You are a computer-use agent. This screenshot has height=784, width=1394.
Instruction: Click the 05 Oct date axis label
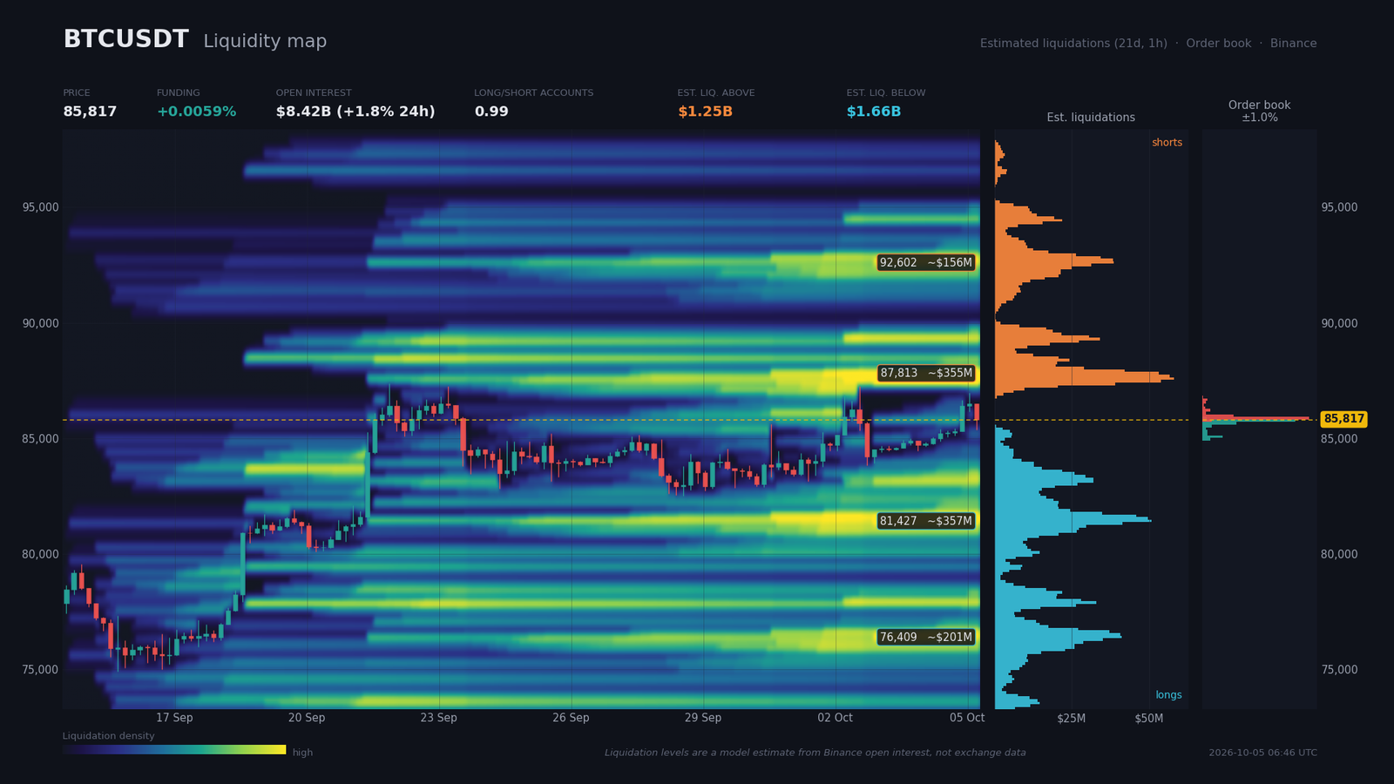967,718
